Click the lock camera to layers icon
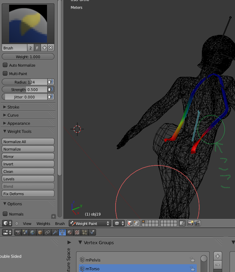This screenshot has width=235, height=272. (182, 223)
